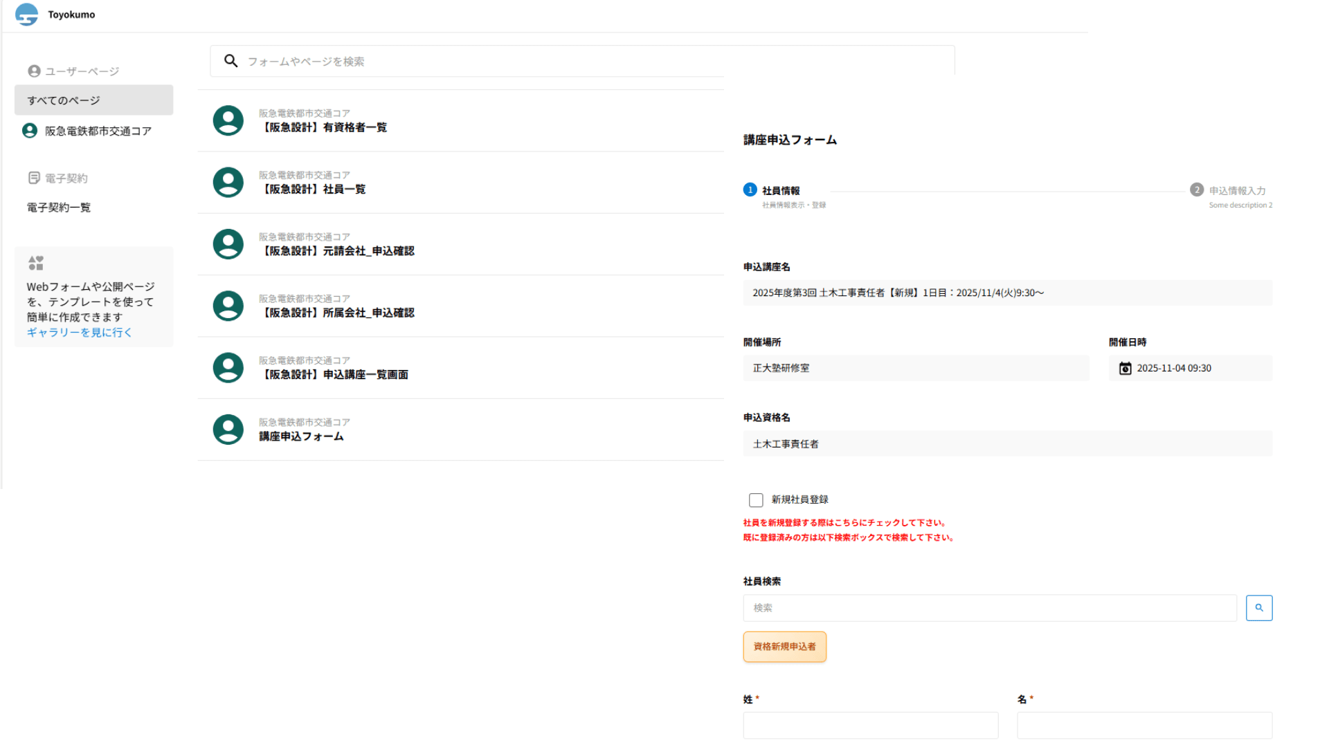Click the 講座申込フォーム form title
Image resolution: width=1329 pixels, height=747 pixels.
point(790,140)
